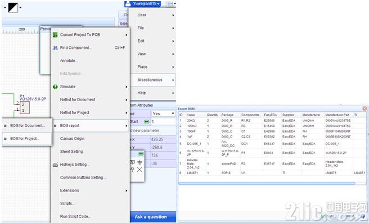Click the SOP-8 package cell

(226, 173)
